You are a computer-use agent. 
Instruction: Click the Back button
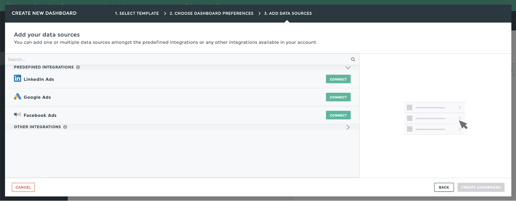[x=444, y=187]
